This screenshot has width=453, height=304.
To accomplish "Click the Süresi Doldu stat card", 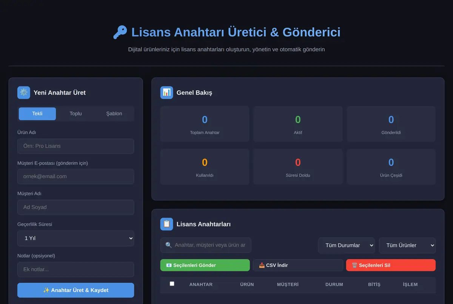I will tap(298, 167).
